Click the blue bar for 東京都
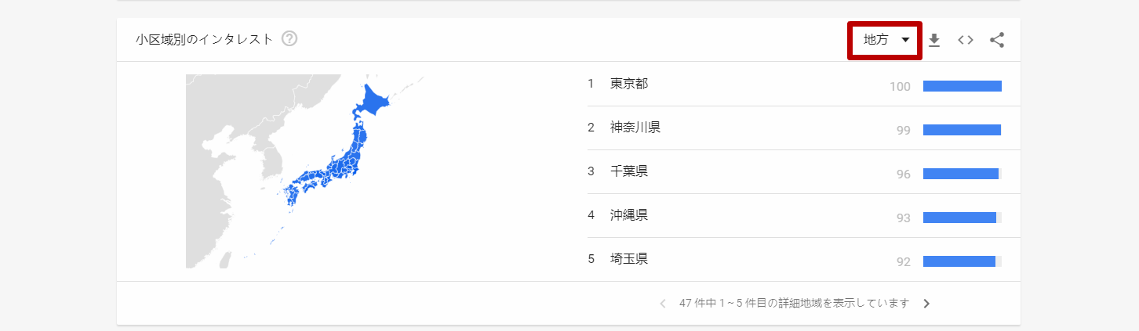Image resolution: width=1139 pixels, height=331 pixels. [962, 86]
